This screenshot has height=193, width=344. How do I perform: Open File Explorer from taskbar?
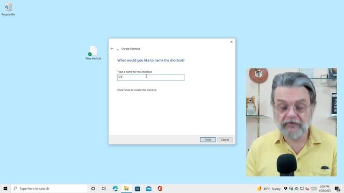pos(126,188)
